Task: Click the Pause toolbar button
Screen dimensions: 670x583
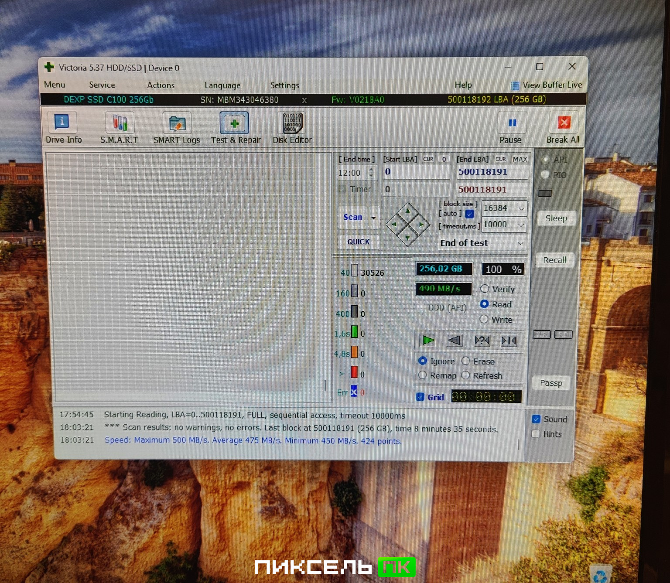Action: click(511, 128)
